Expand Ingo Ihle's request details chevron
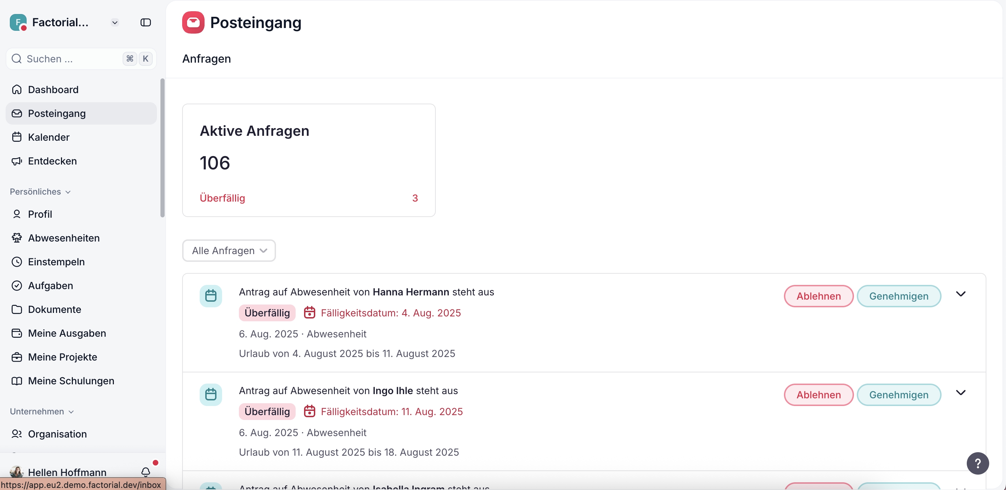 click(x=961, y=392)
